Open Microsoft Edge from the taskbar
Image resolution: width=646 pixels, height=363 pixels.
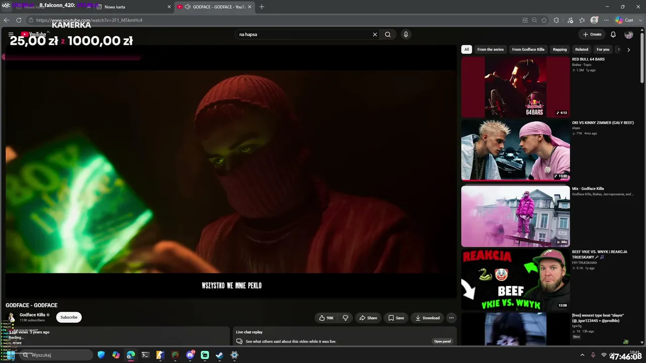point(131,355)
